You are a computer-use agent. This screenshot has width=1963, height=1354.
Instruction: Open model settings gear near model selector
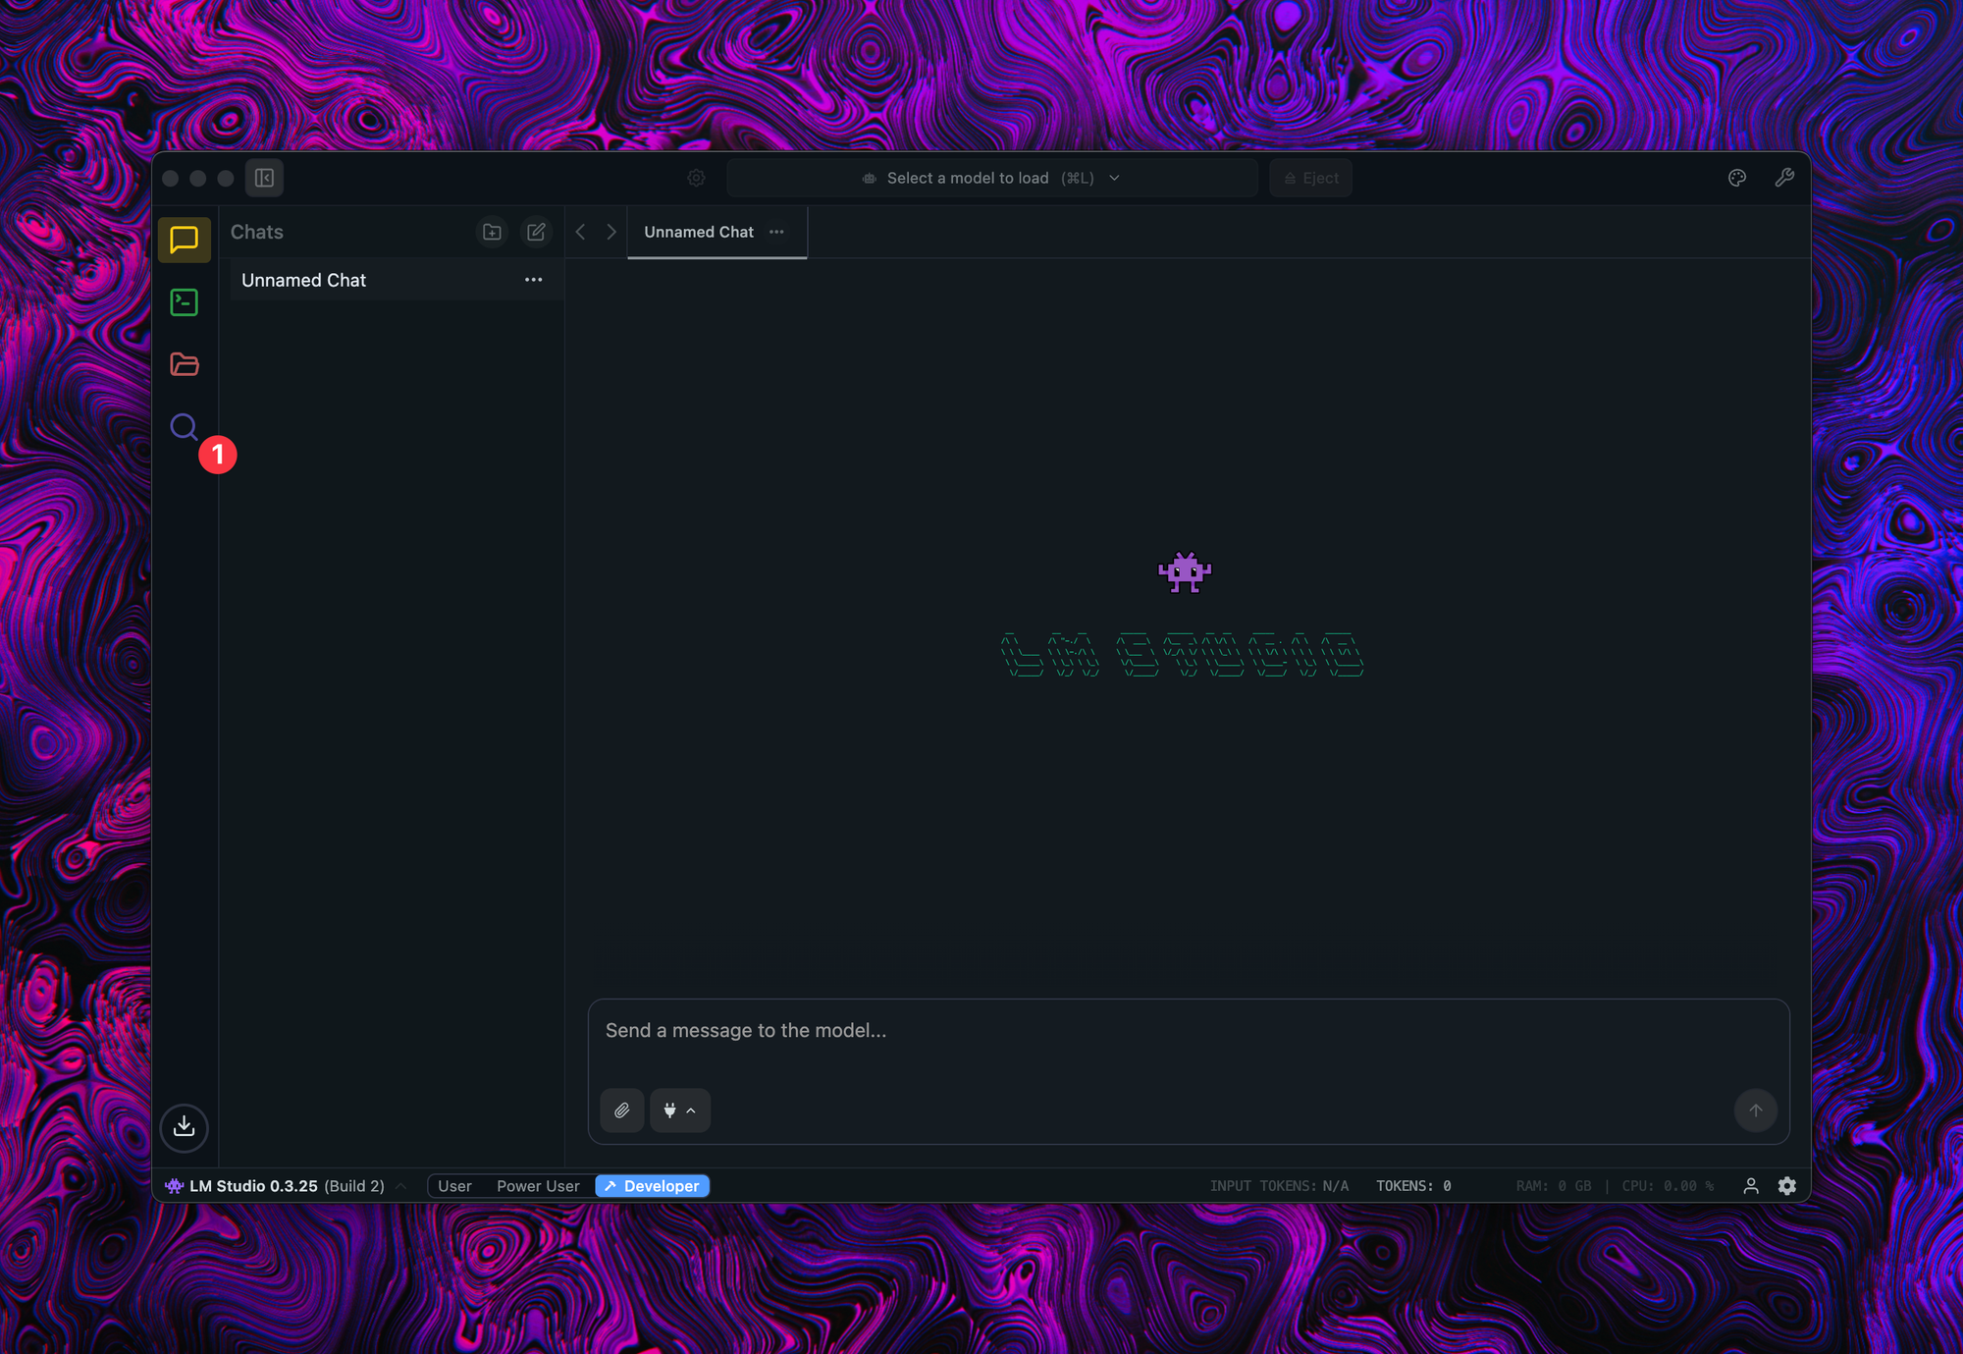pyautogui.click(x=696, y=178)
